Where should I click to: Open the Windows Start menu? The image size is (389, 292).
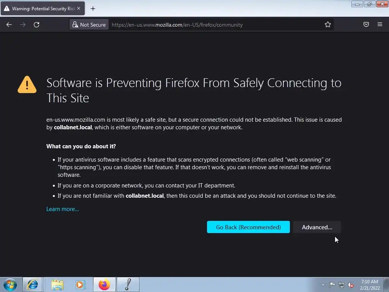[x=10, y=284]
